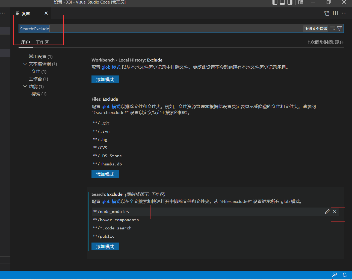Open the editor More Actions ellipsis menu
The image size is (352, 280).
[344, 13]
